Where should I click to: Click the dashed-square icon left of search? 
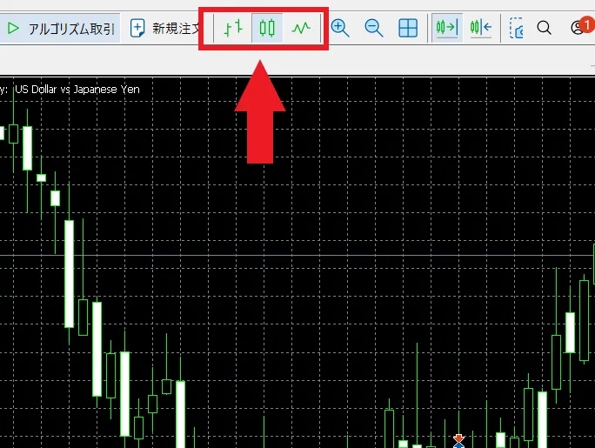[x=517, y=29]
